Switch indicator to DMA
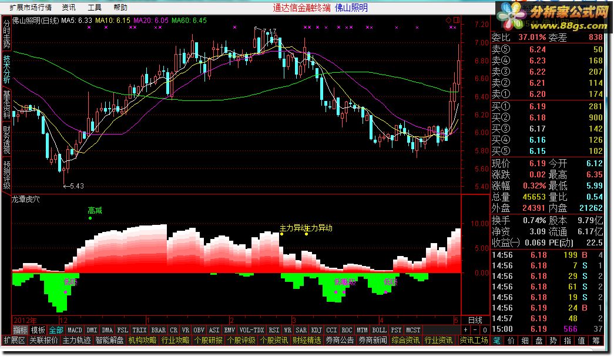 click(108, 330)
